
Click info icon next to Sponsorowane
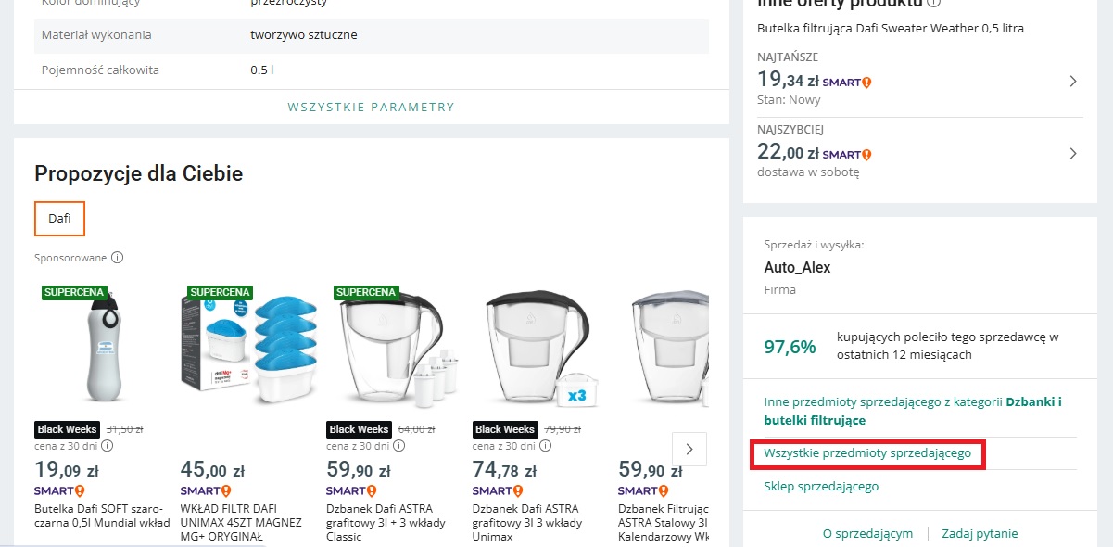coord(118,258)
